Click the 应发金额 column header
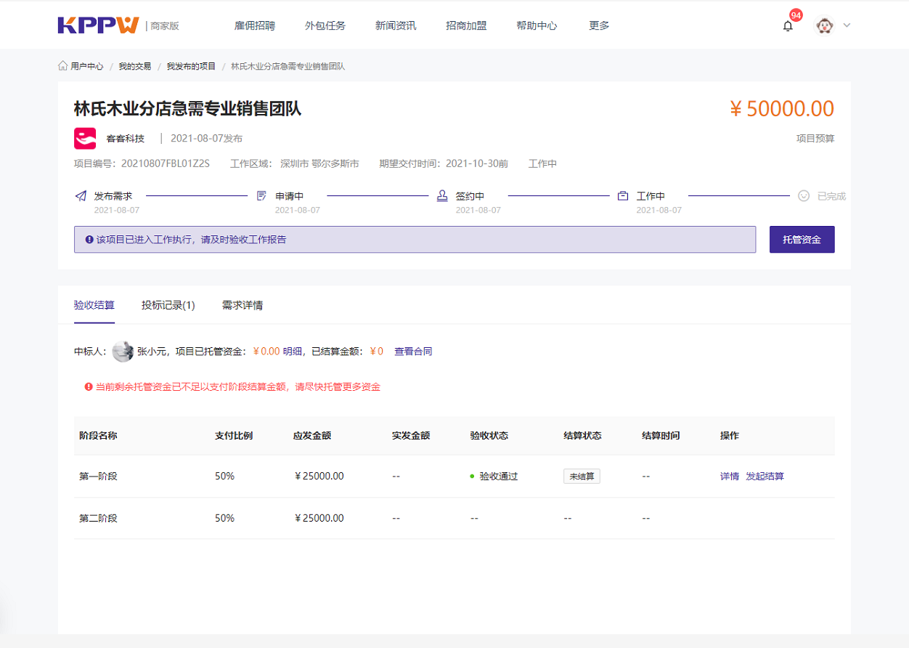 click(312, 436)
